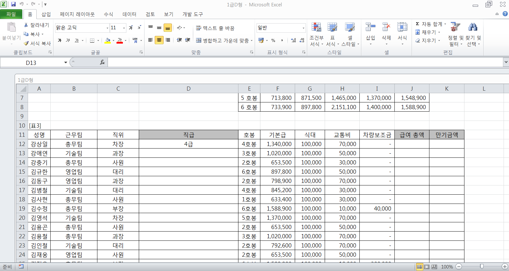Click the cut (잘라내기) scissors icon

(x=26, y=25)
